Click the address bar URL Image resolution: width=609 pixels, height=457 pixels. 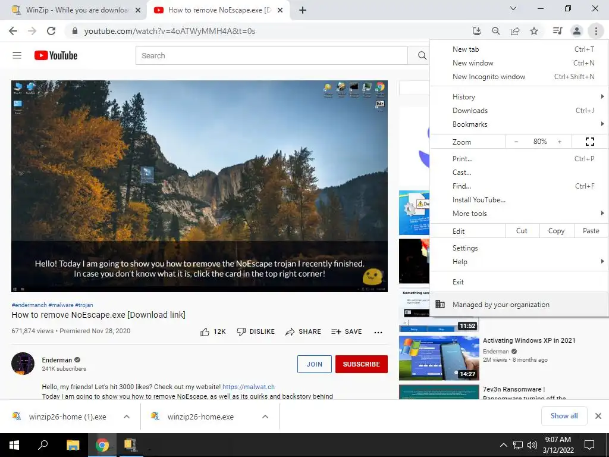pyautogui.click(x=169, y=31)
